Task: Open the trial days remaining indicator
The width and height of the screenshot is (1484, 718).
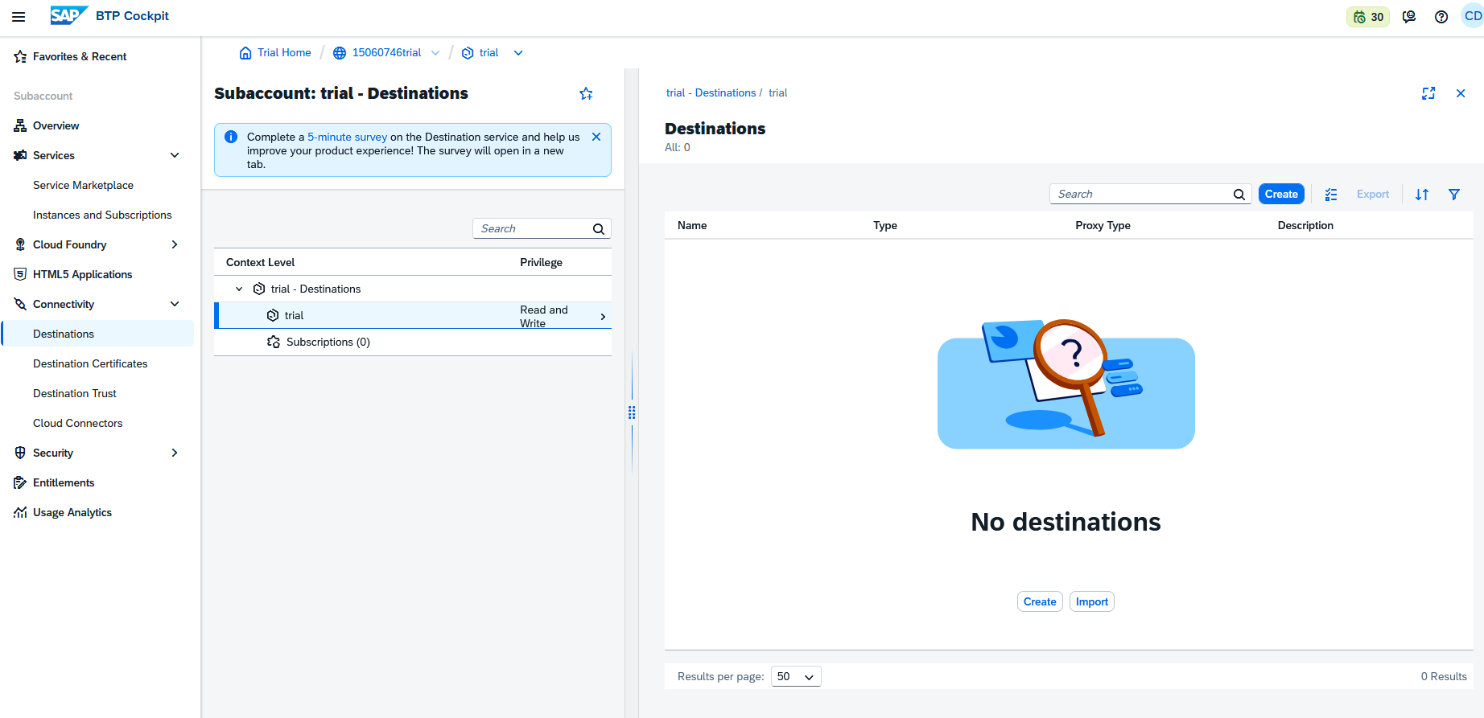Action: [1368, 17]
